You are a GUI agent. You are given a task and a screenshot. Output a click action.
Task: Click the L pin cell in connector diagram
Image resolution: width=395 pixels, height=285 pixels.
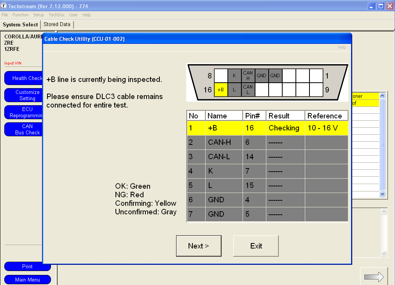234,90
